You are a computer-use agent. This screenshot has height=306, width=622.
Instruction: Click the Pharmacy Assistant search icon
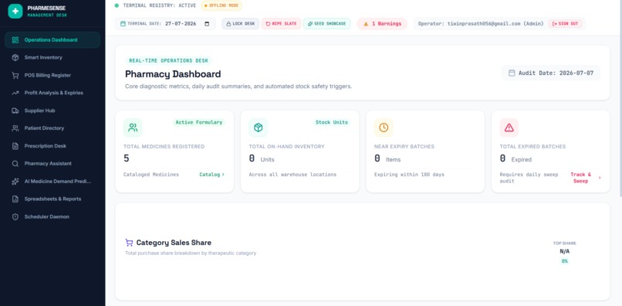click(15, 164)
